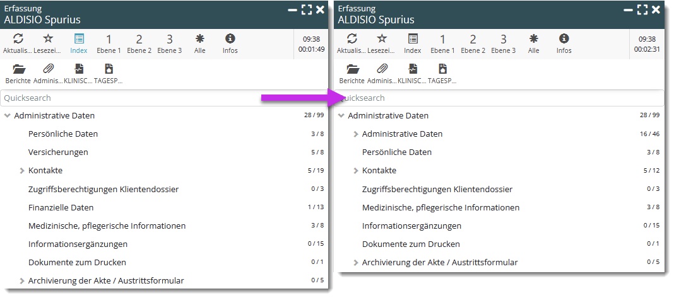This screenshot has width=674, height=298.
Task: Open Infos in the right window toolbar
Action: (x=564, y=39)
